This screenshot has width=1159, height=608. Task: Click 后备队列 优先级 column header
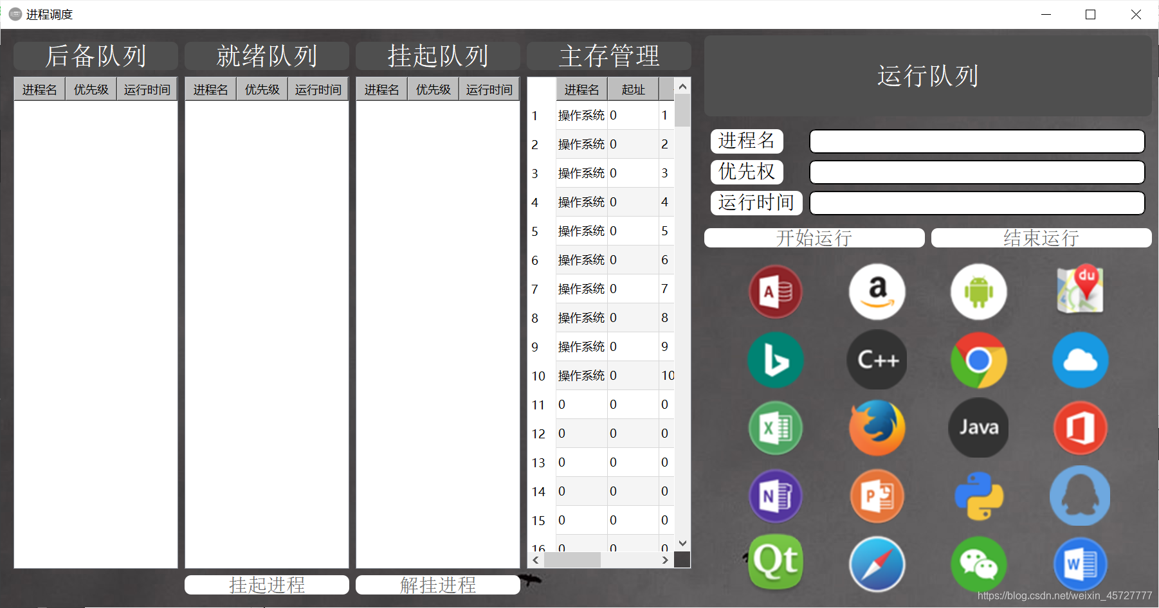(x=91, y=89)
